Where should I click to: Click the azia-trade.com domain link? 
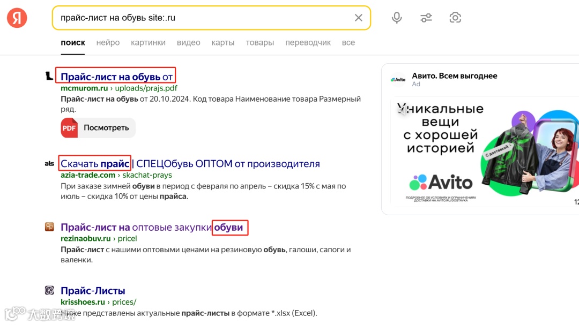pos(88,175)
